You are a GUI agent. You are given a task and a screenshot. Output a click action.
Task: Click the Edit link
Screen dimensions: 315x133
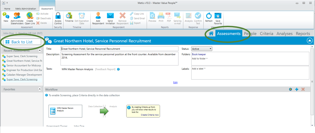coord(175,83)
